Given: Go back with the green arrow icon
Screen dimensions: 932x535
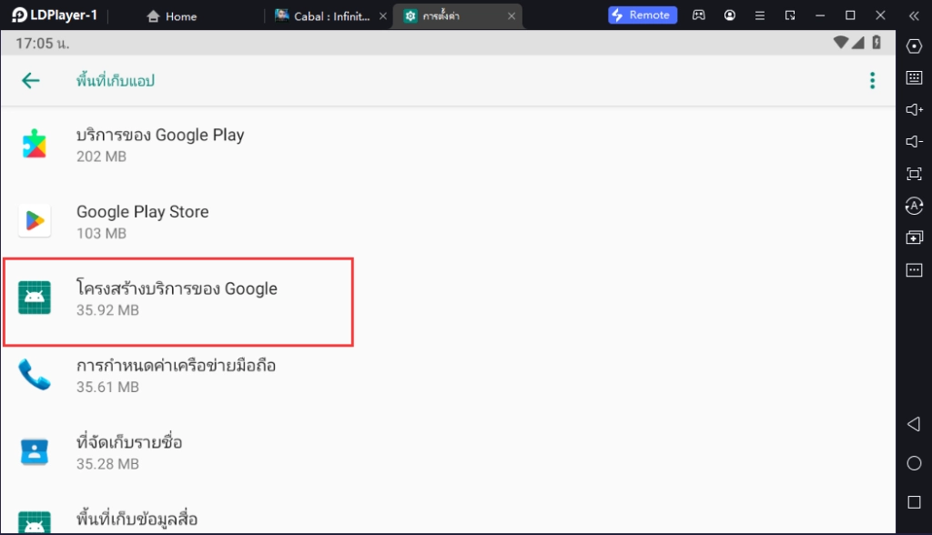Looking at the screenshot, I should [x=30, y=80].
